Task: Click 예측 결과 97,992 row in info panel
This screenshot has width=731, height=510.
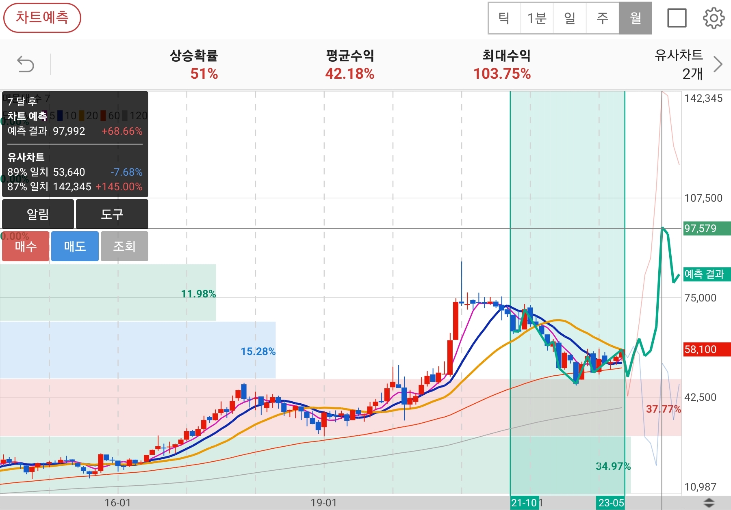Action: pyautogui.click(x=75, y=131)
